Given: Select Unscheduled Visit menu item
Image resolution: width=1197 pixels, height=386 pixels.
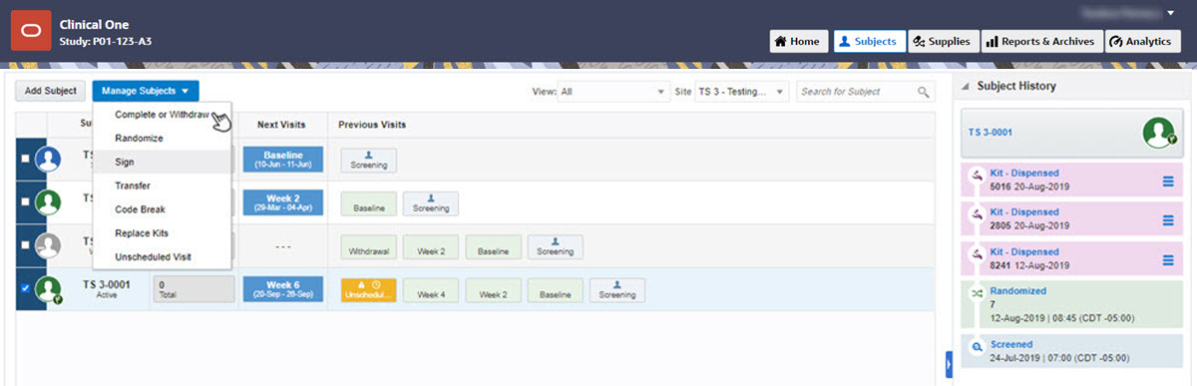Looking at the screenshot, I should [162, 256].
